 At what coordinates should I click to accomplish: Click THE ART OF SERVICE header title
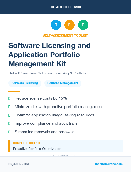tap(65, 7)
